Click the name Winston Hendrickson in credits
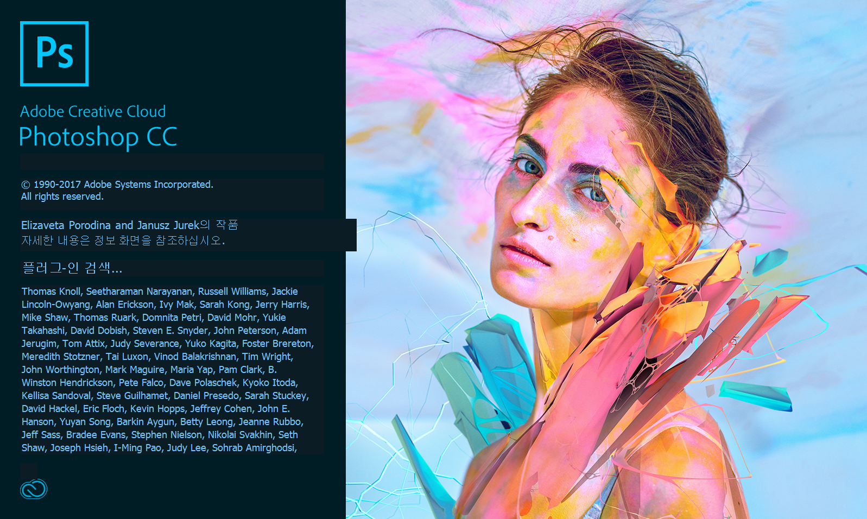Viewport: 867px width, 519px height. click(x=67, y=383)
